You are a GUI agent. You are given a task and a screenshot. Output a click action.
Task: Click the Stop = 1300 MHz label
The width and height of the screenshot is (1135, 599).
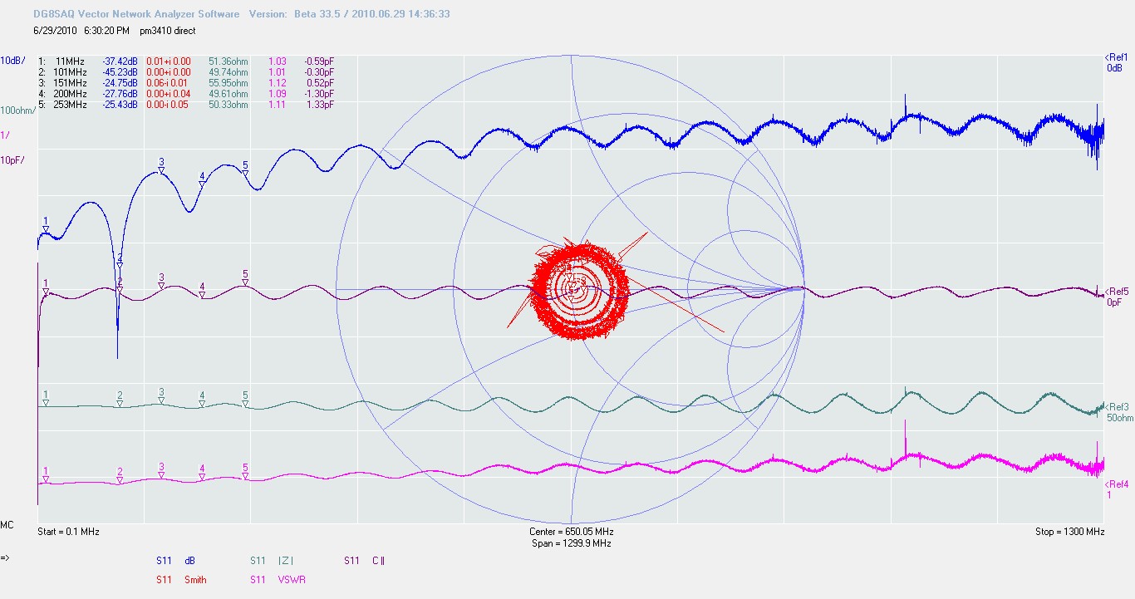[1069, 532]
